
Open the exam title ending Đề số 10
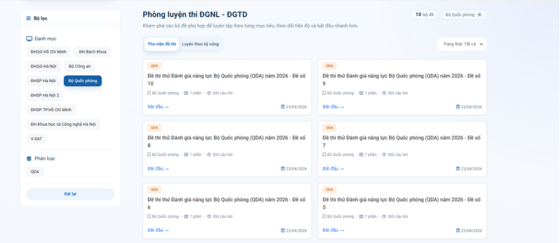(227, 79)
